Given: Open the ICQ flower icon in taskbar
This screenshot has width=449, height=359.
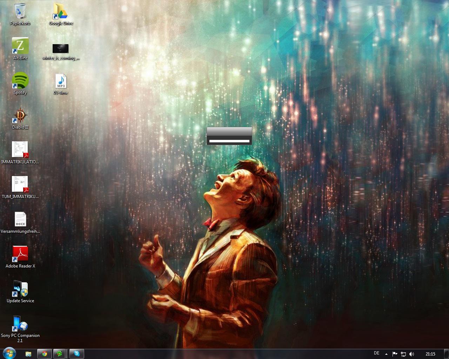Looking at the screenshot, I should [60, 354].
